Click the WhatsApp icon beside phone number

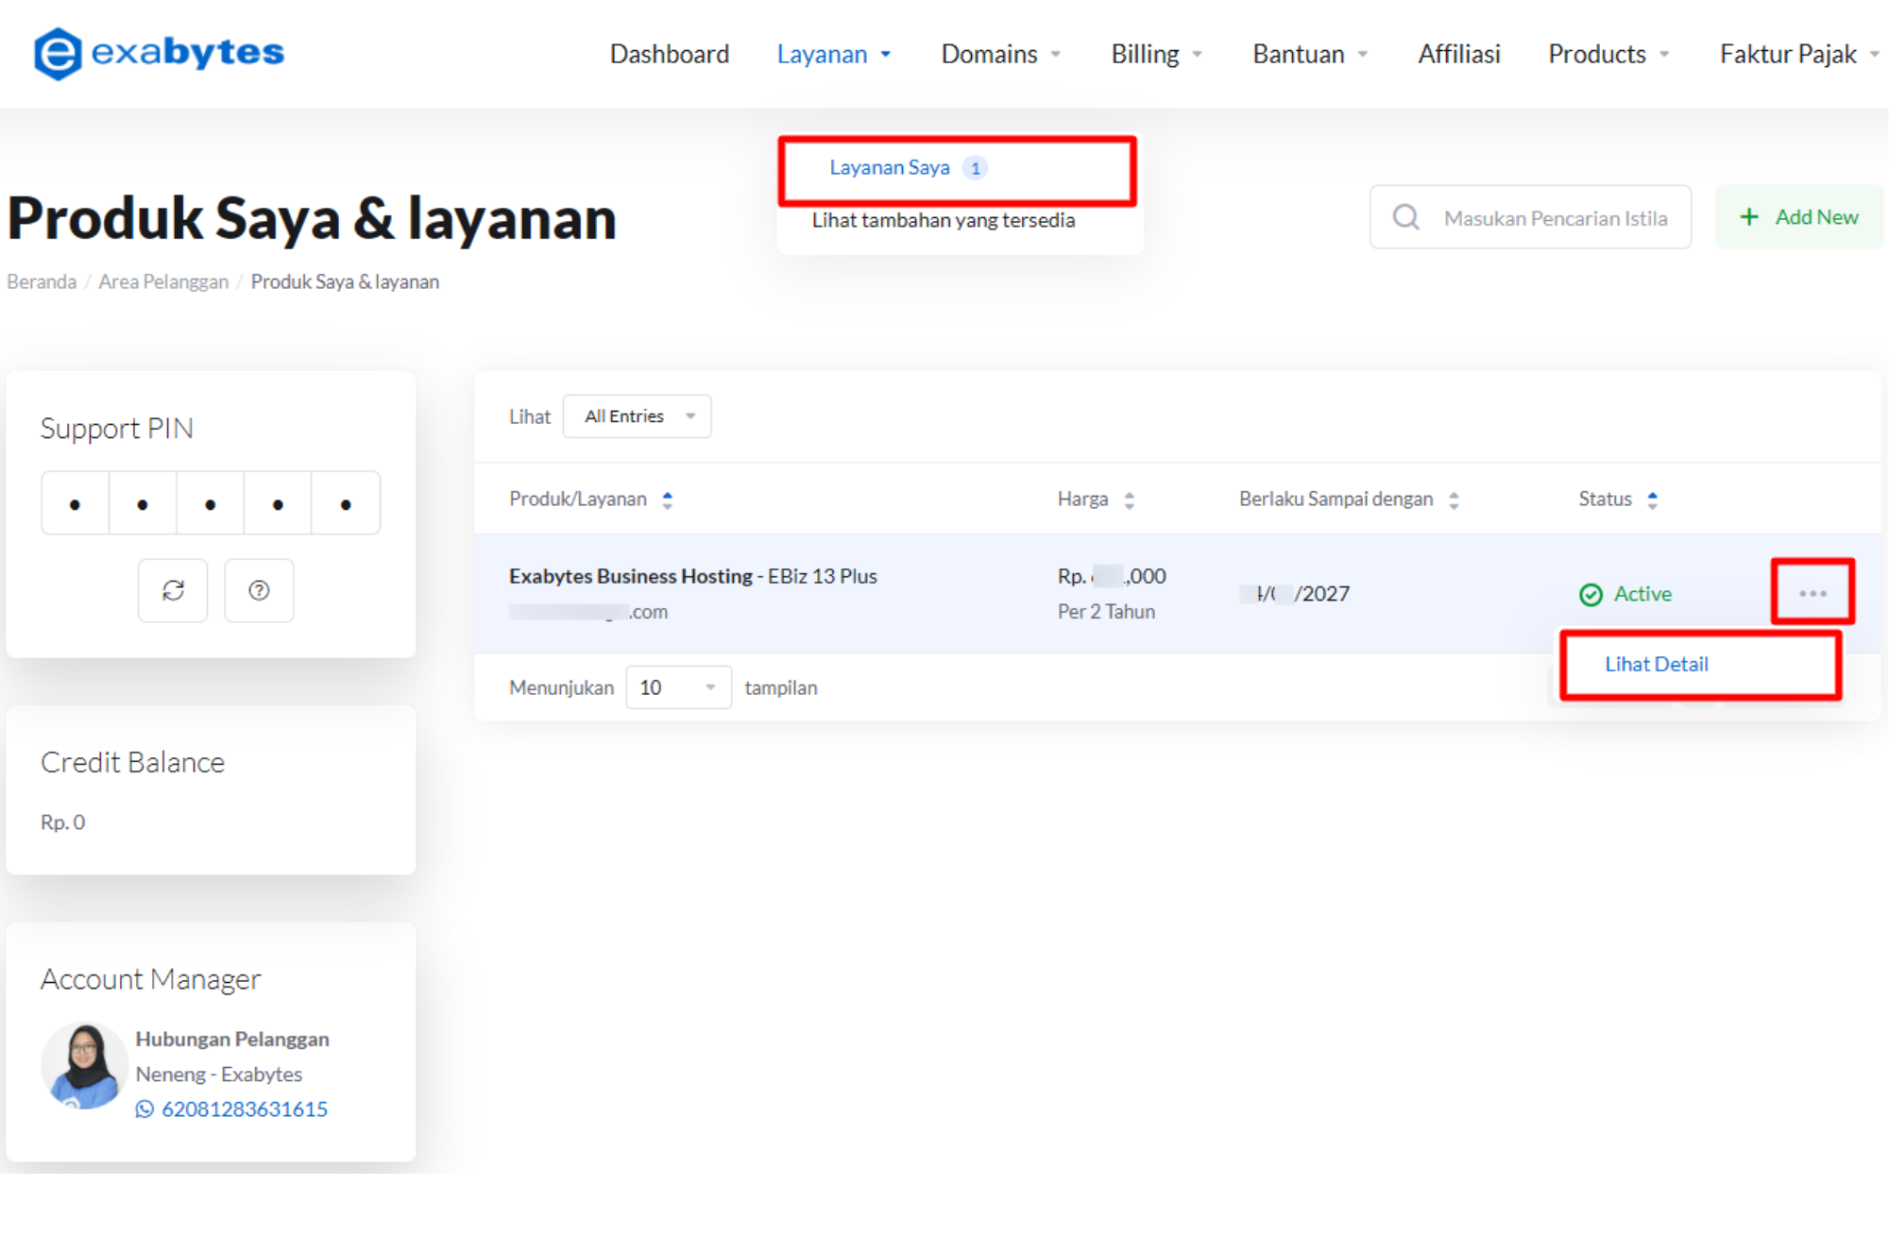[145, 1109]
